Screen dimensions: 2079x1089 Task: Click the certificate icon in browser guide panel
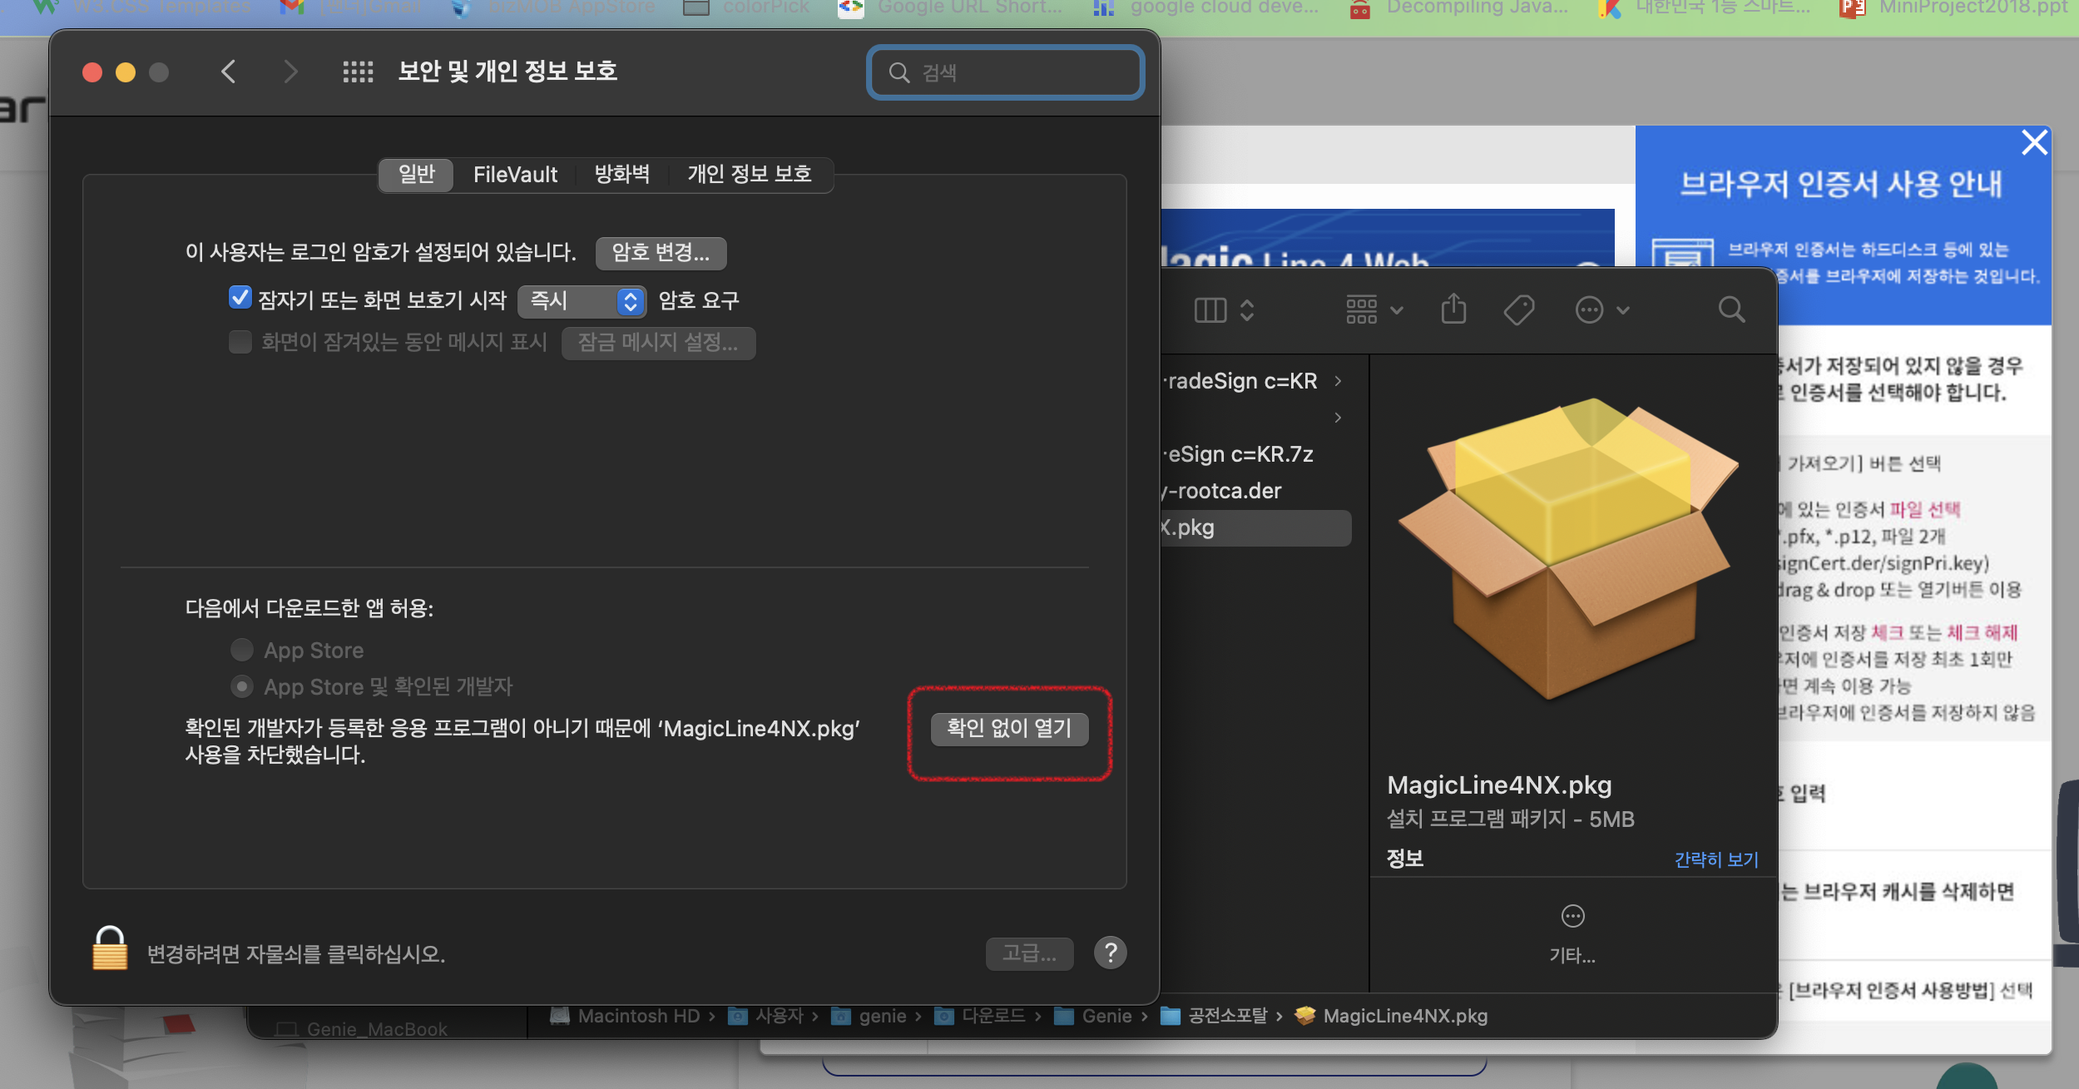[x=1683, y=252]
